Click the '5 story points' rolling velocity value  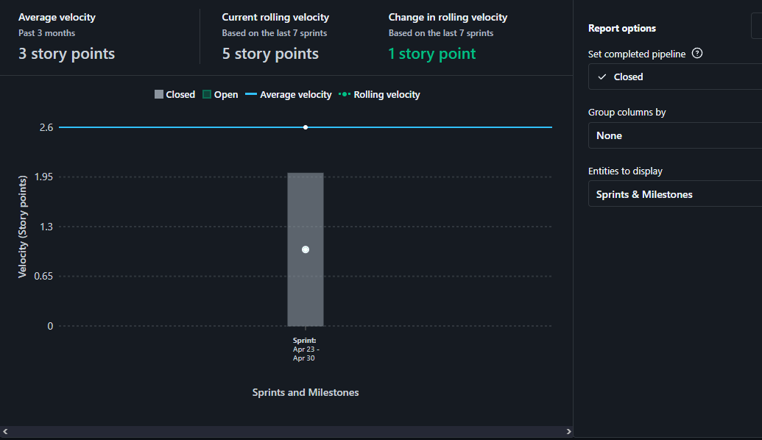point(270,54)
